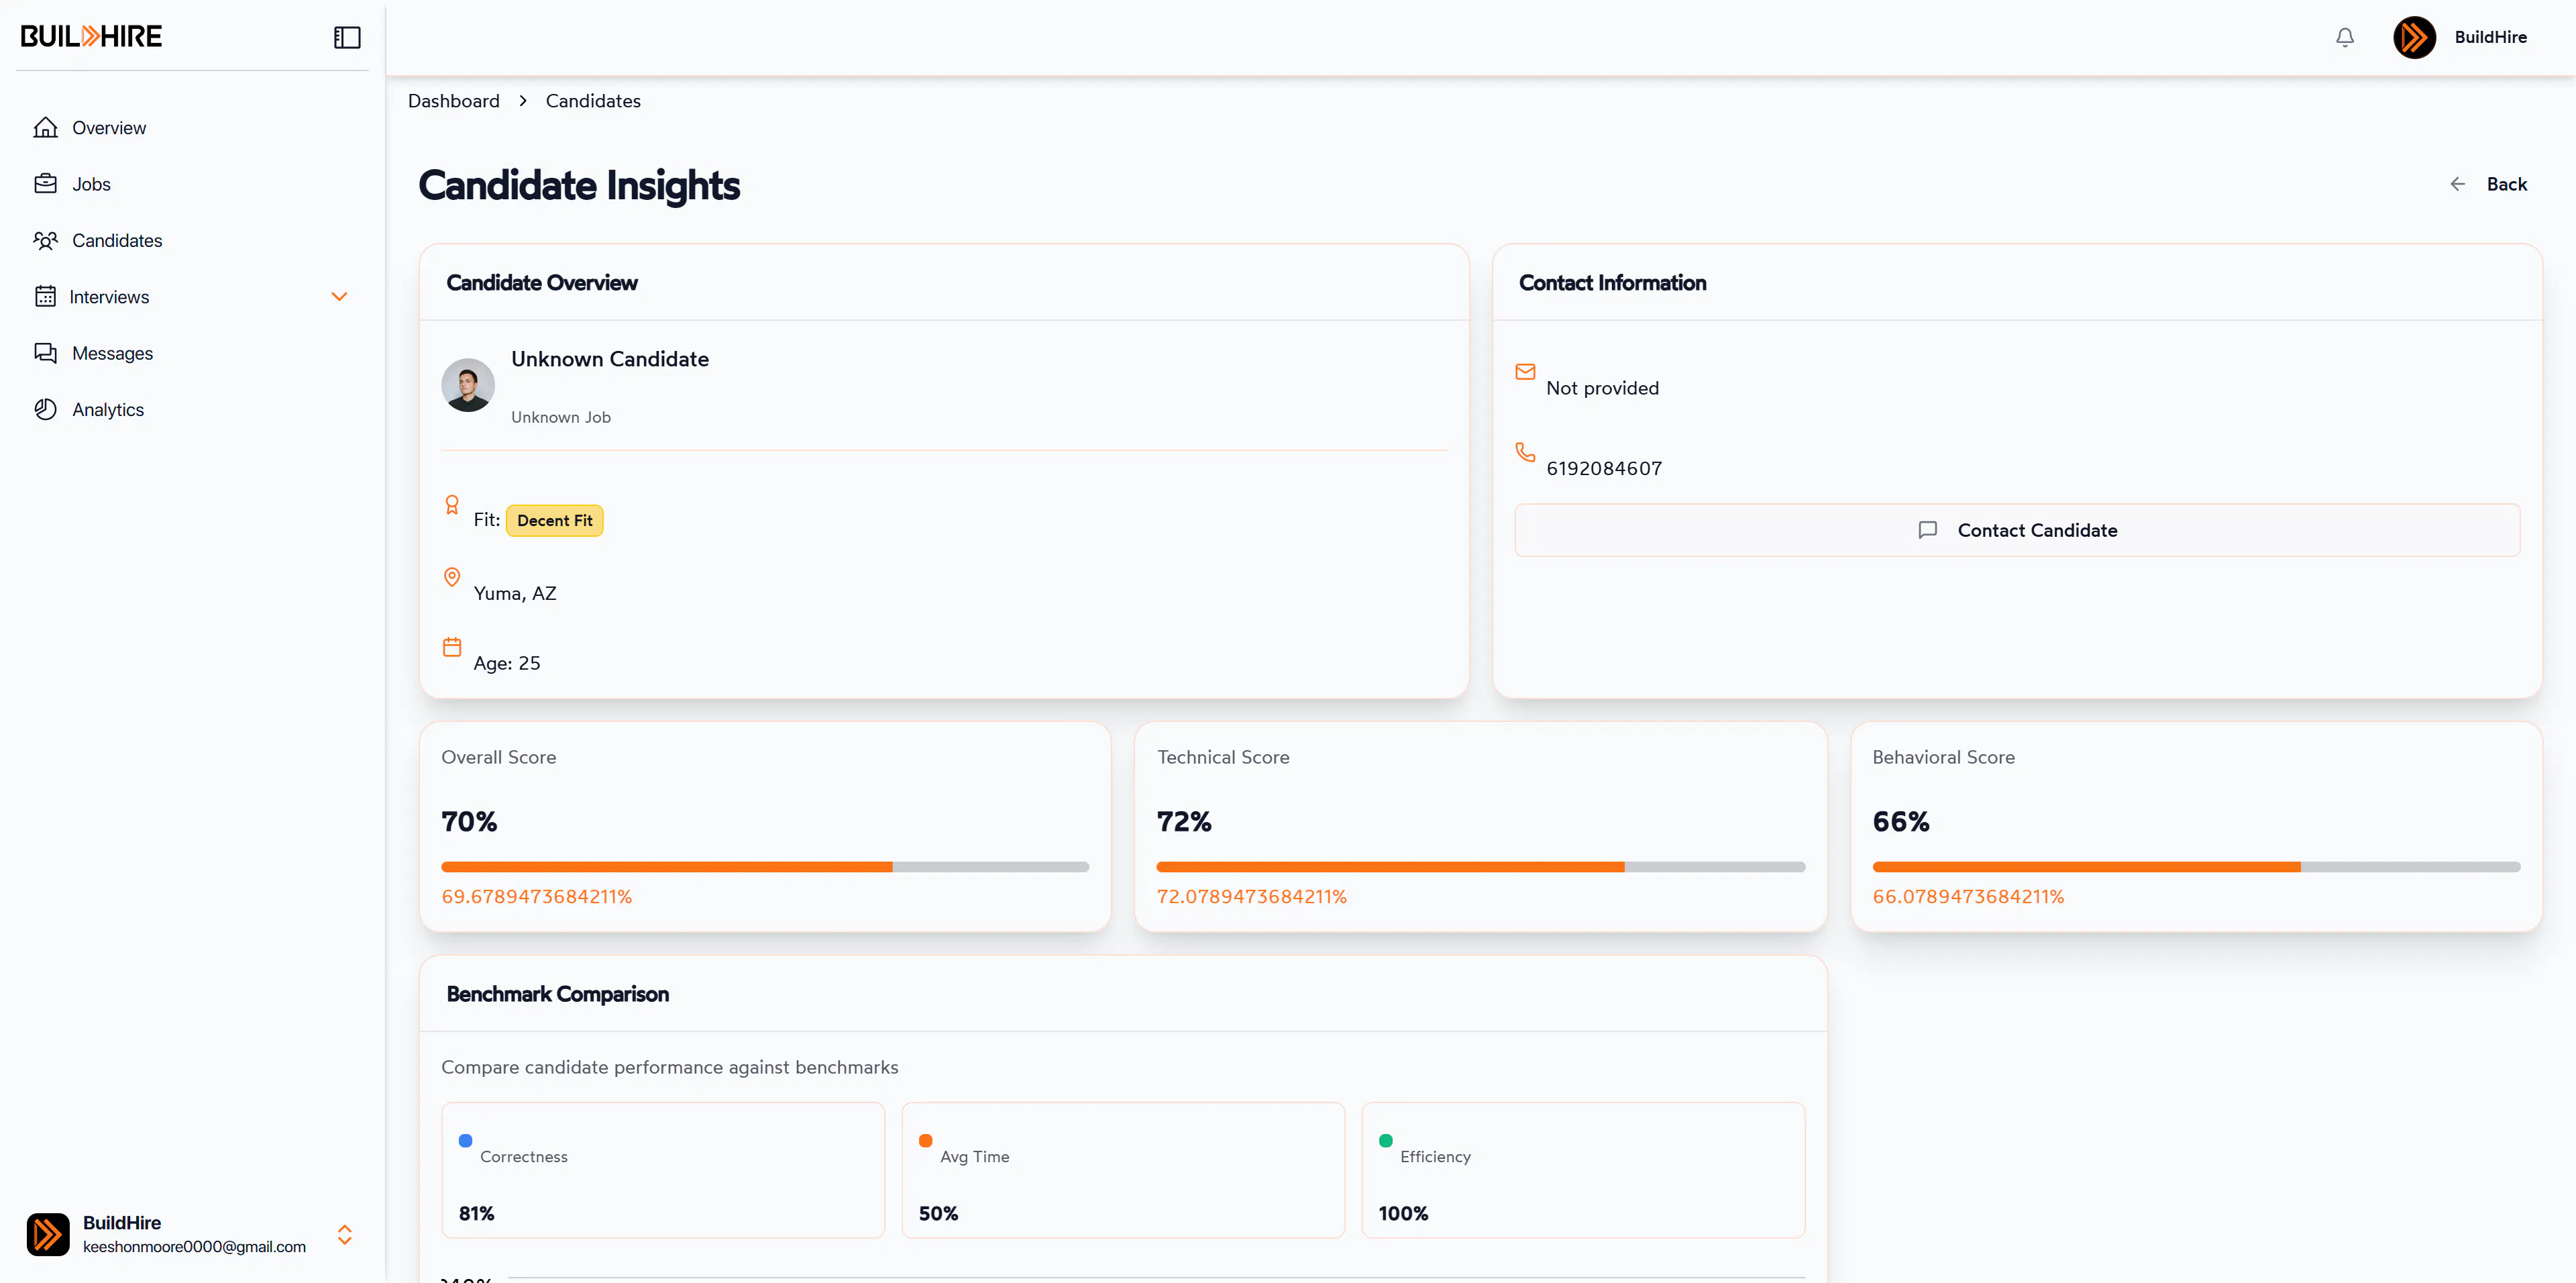Click the Overall Score progress bar
2576x1283 pixels.
pos(765,867)
